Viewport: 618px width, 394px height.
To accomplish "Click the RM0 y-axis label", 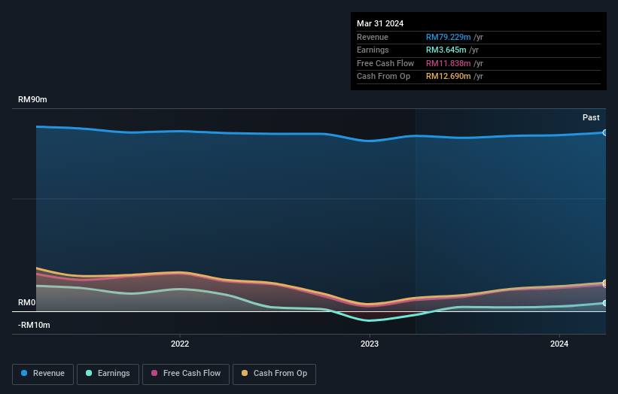I will (x=26, y=302).
